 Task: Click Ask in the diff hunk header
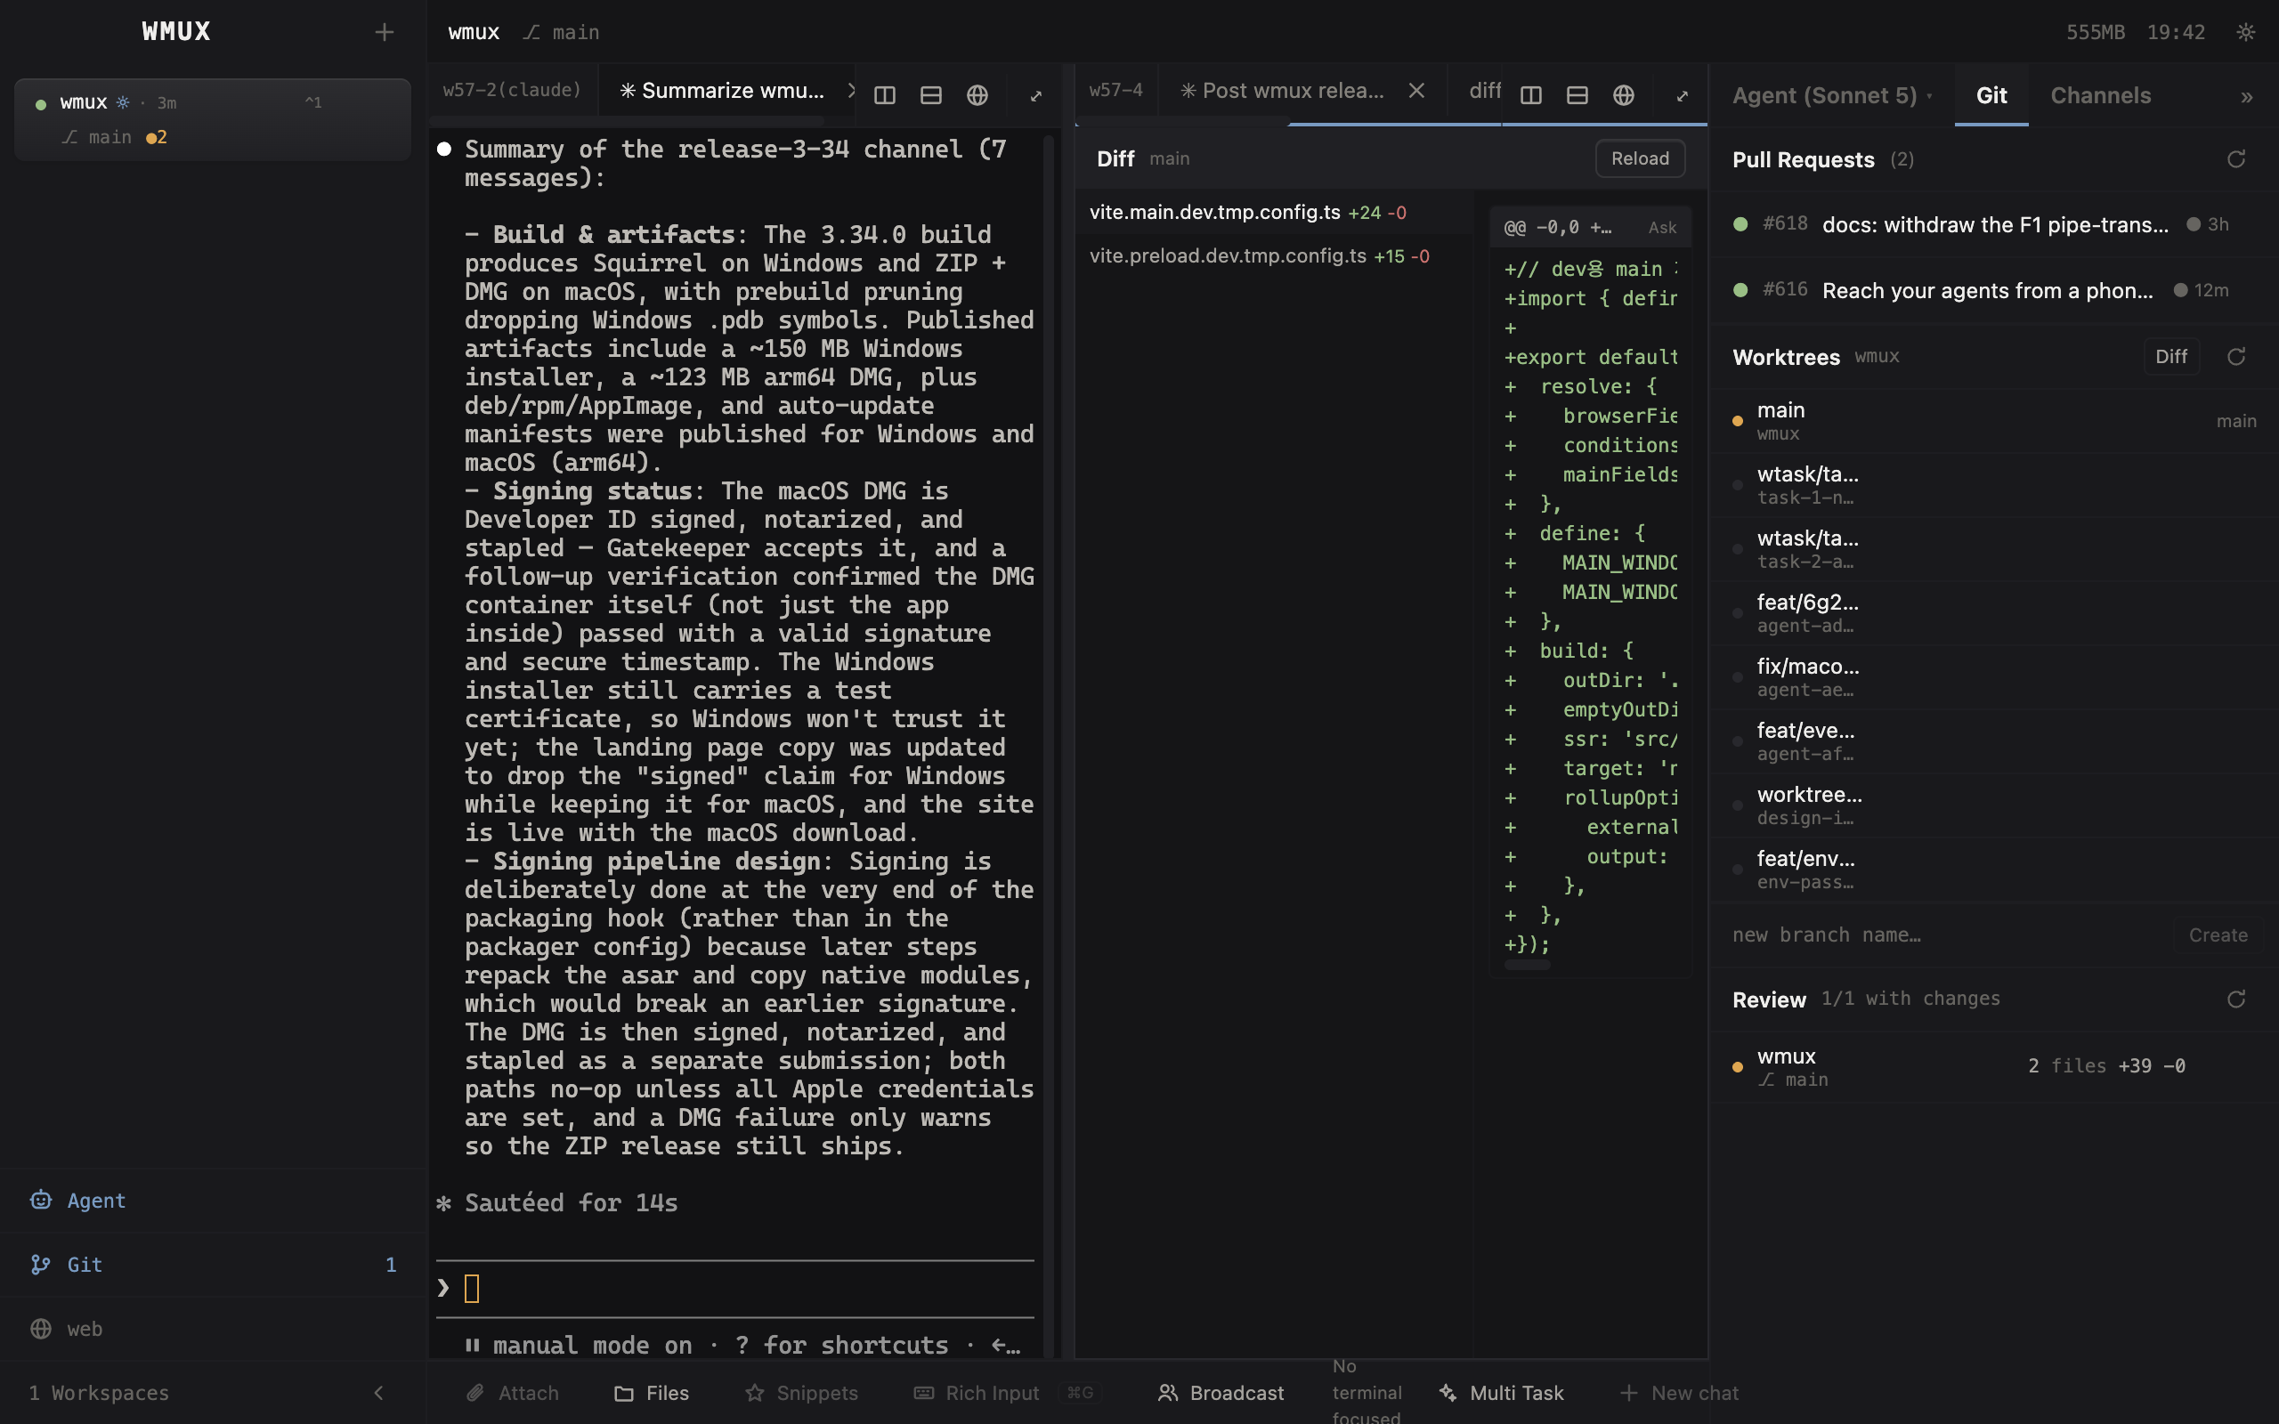coord(1662,227)
